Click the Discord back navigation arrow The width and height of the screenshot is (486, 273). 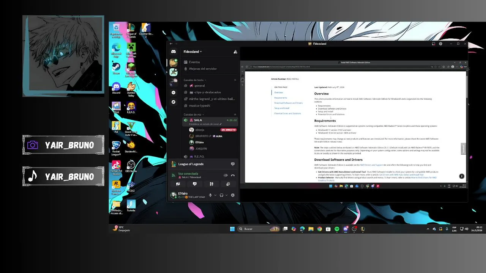point(171,44)
